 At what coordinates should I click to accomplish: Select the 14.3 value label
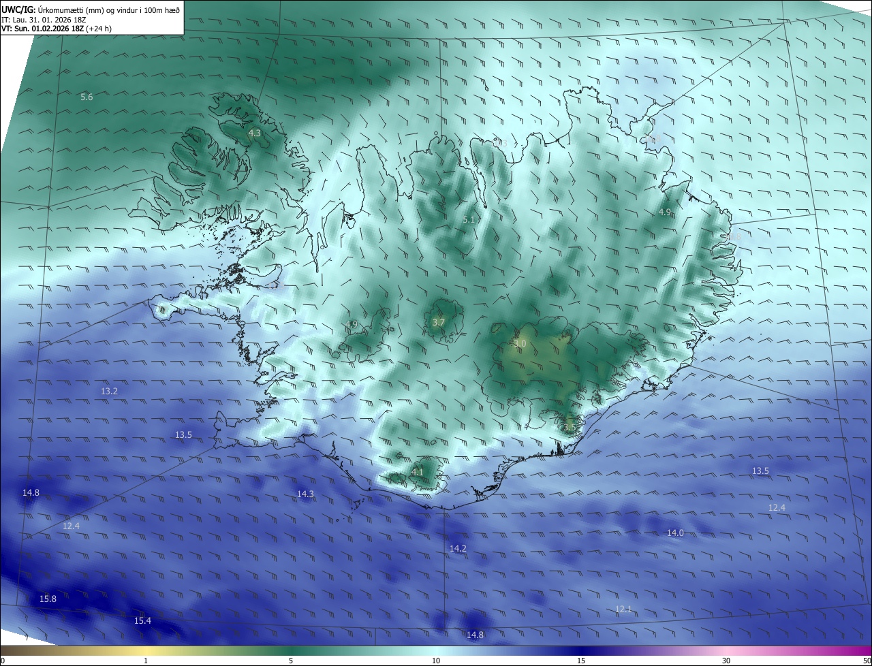(x=305, y=494)
